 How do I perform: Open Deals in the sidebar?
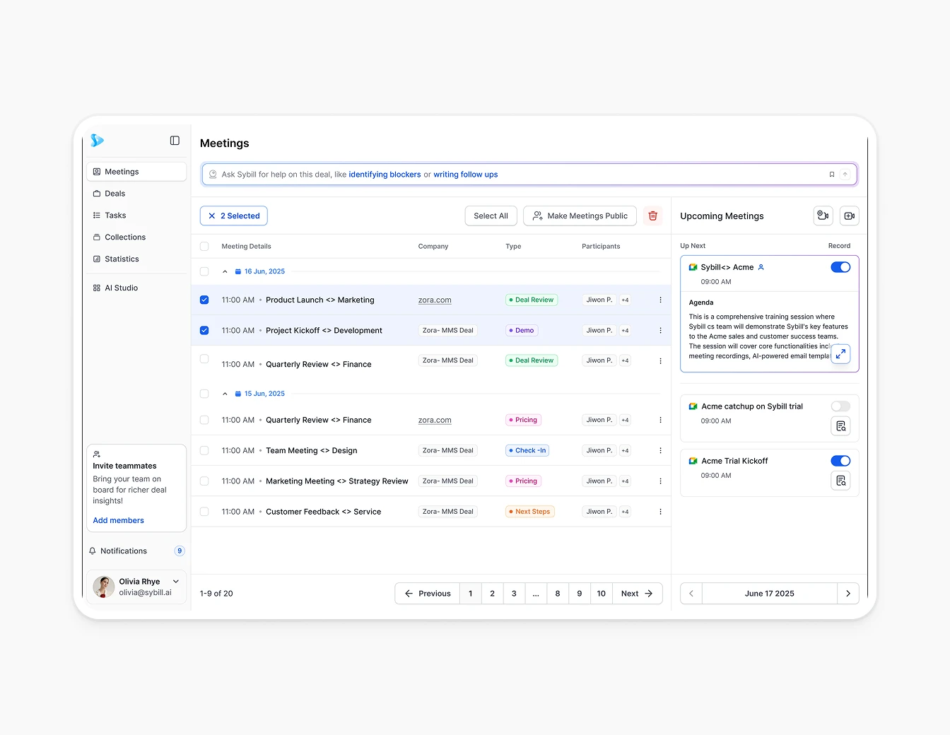pyautogui.click(x=115, y=194)
